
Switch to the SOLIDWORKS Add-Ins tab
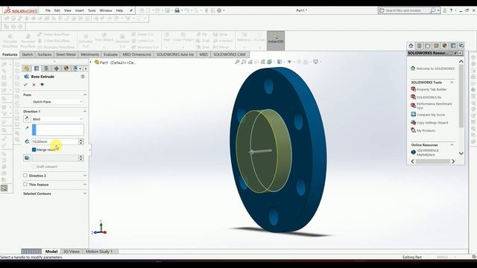(175, 54)
